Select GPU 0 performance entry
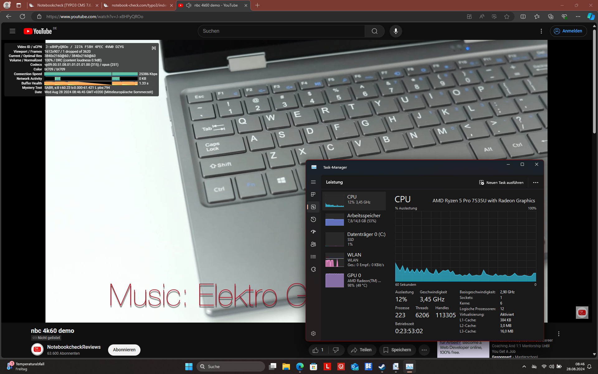Viewport: 598px width, 374px height. pyautogui.click(x=354, y=280)
